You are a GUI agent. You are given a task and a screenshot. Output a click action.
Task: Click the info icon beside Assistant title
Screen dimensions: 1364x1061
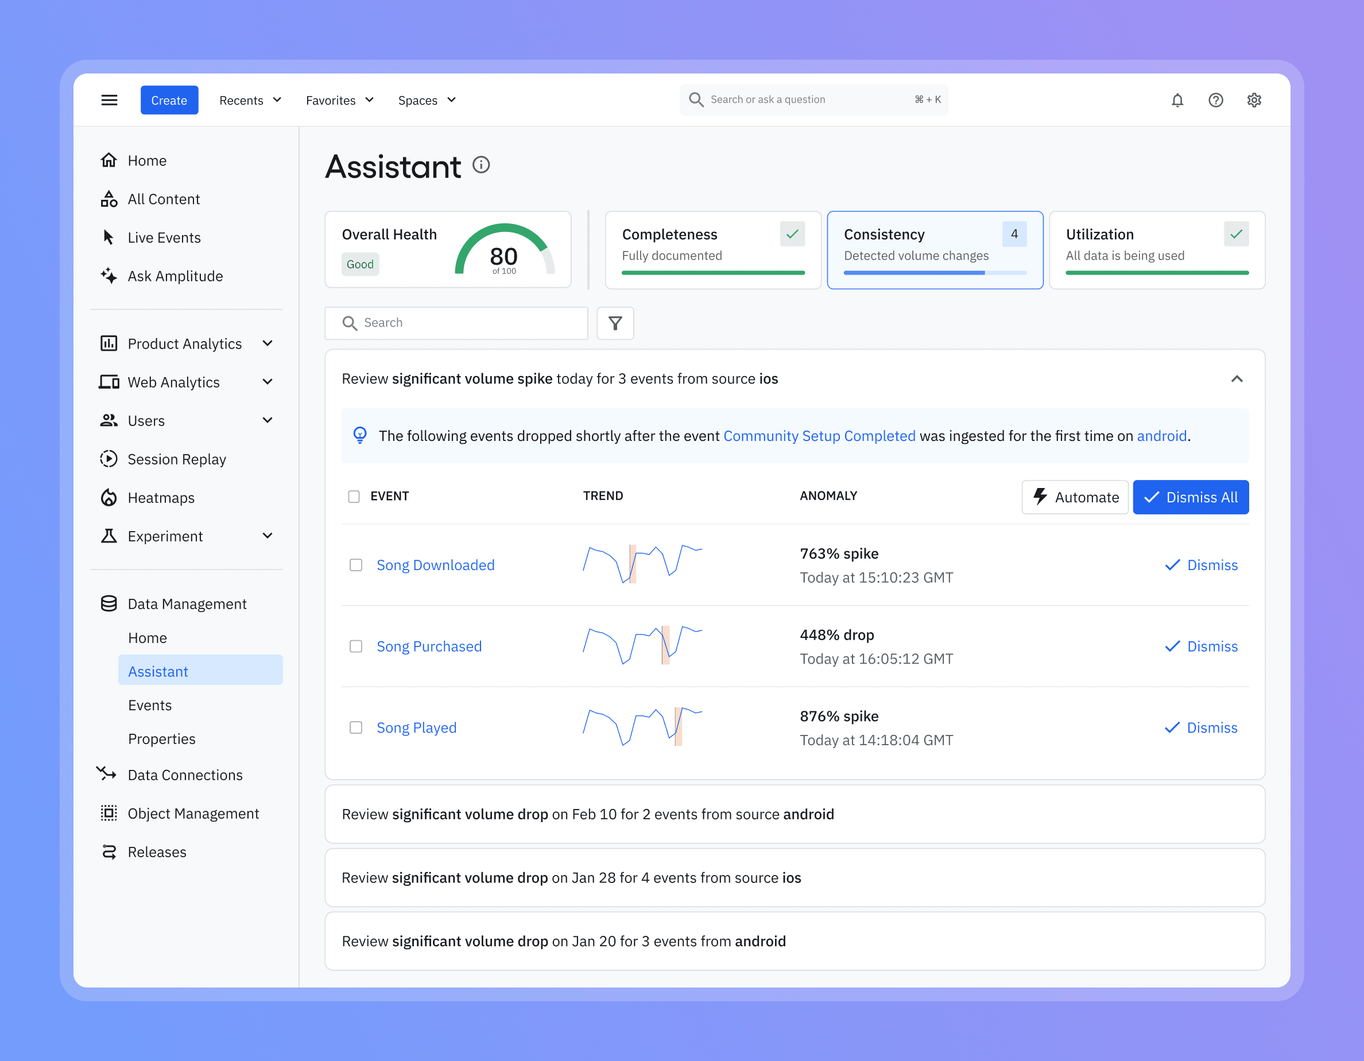pos(481,165)
